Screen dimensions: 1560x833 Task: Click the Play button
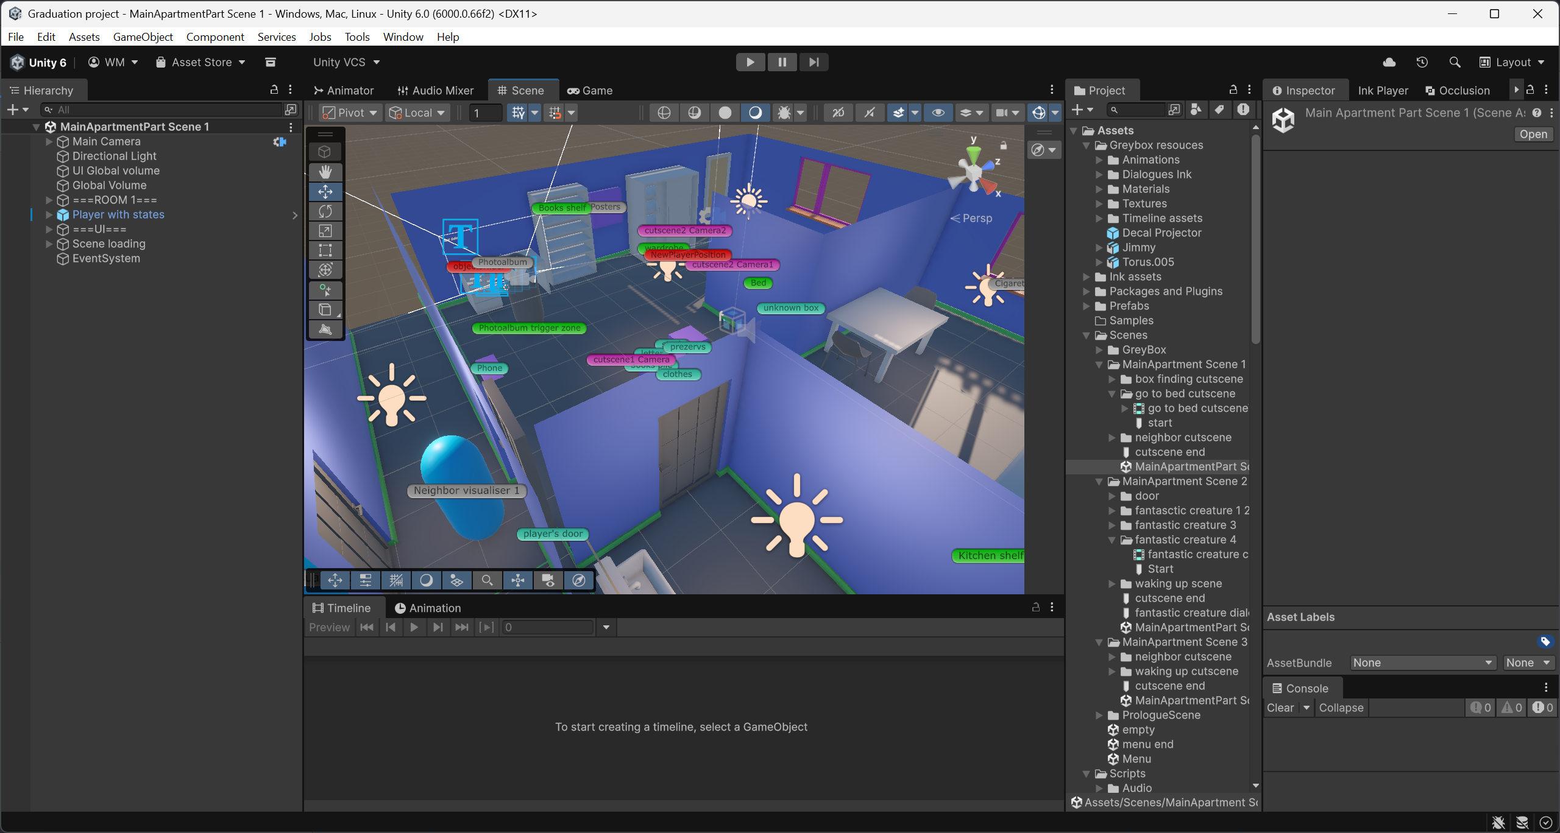(750, 62)
